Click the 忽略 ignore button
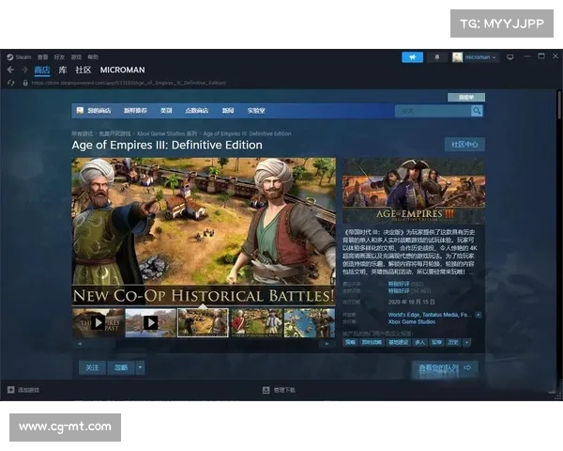563x451 pixels. tap(121, 367)
